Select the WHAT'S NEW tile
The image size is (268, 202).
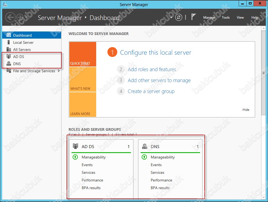click(83, 79)
